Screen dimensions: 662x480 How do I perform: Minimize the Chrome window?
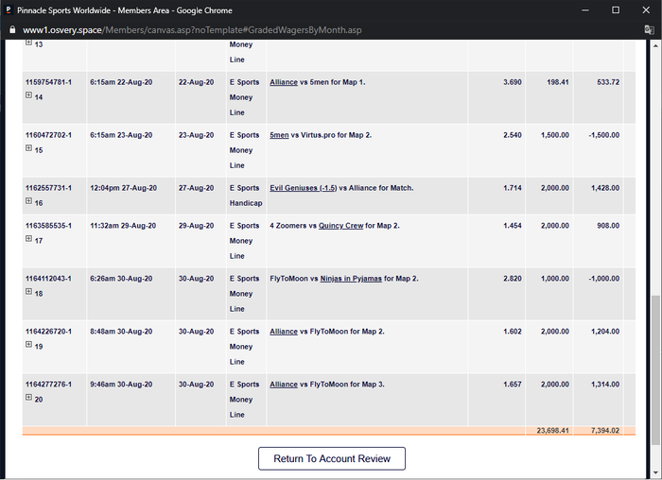584,10
